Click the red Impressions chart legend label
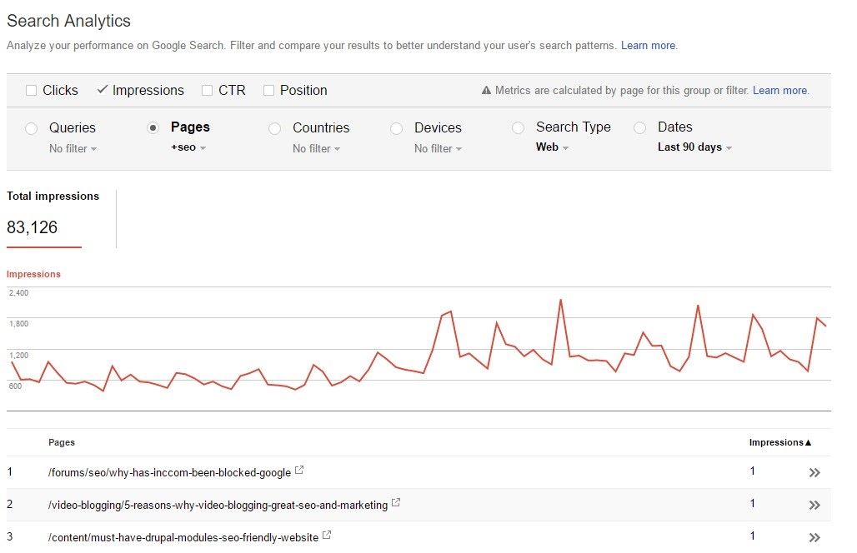857x553 pixels. [33, 274]
